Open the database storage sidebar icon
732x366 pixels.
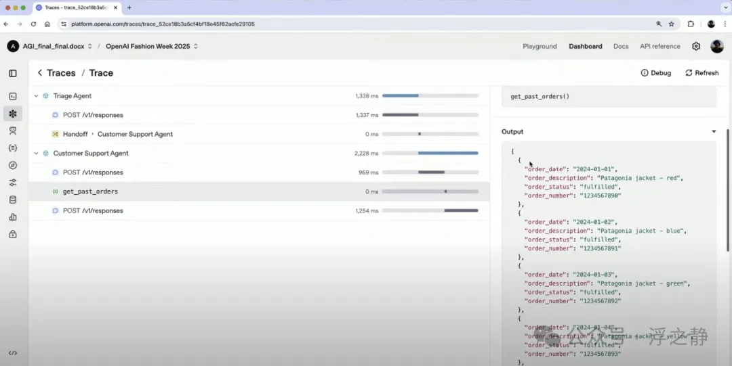click(13, 200)
